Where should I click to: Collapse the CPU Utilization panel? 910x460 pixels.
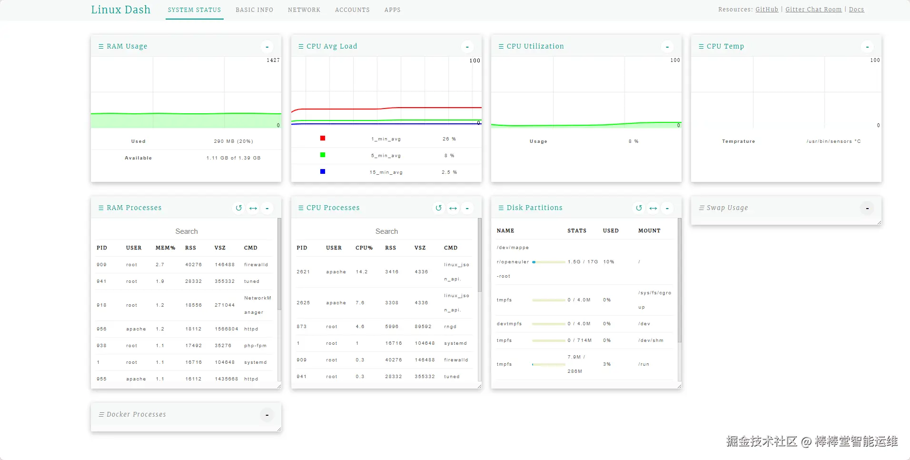tap(667, 47)
